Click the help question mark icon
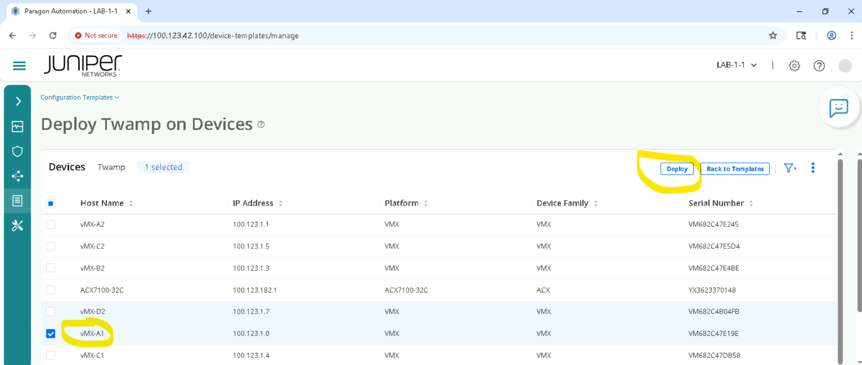This screenshot has width=862, height=365. (819, 66)
